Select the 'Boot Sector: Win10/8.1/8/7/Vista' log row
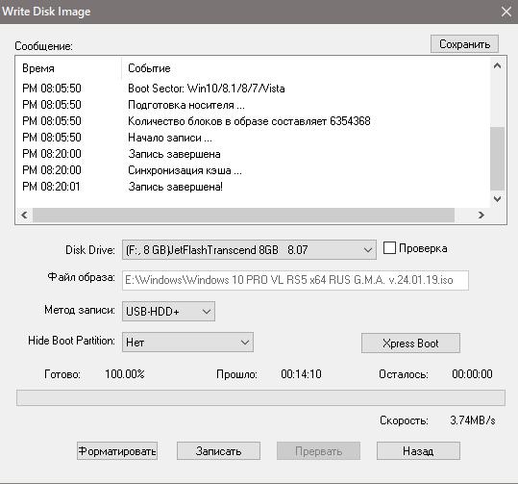The width and height of the screenshot is (518, 484). point(254,89)
